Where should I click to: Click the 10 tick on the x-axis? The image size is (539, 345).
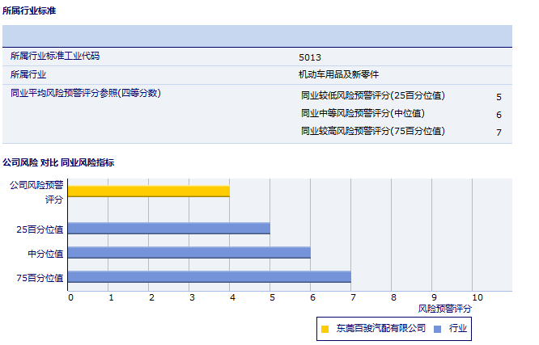[477, 297]
